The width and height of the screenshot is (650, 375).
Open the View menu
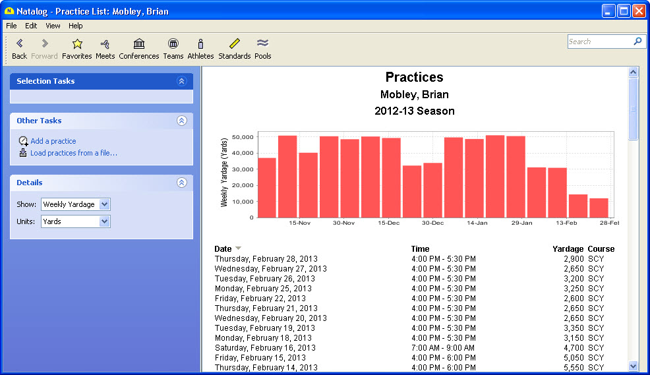coord(53,26)
